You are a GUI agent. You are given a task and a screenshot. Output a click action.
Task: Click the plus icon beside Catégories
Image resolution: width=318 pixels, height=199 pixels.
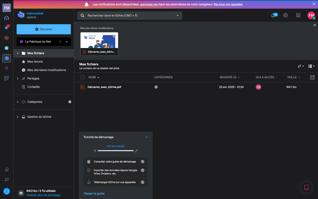[70, 102]
